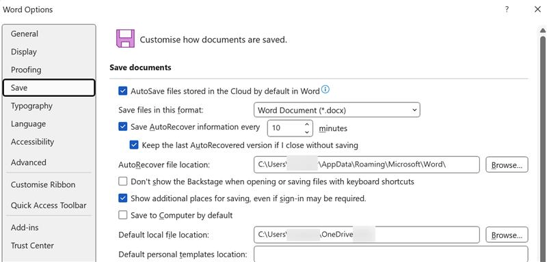Screen dimensions: 547x262
Task: Open the Add-ins category
Action: [49, 228]
